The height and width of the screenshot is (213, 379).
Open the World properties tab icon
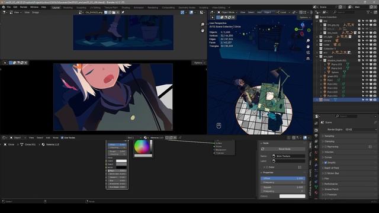pos(316,153)
